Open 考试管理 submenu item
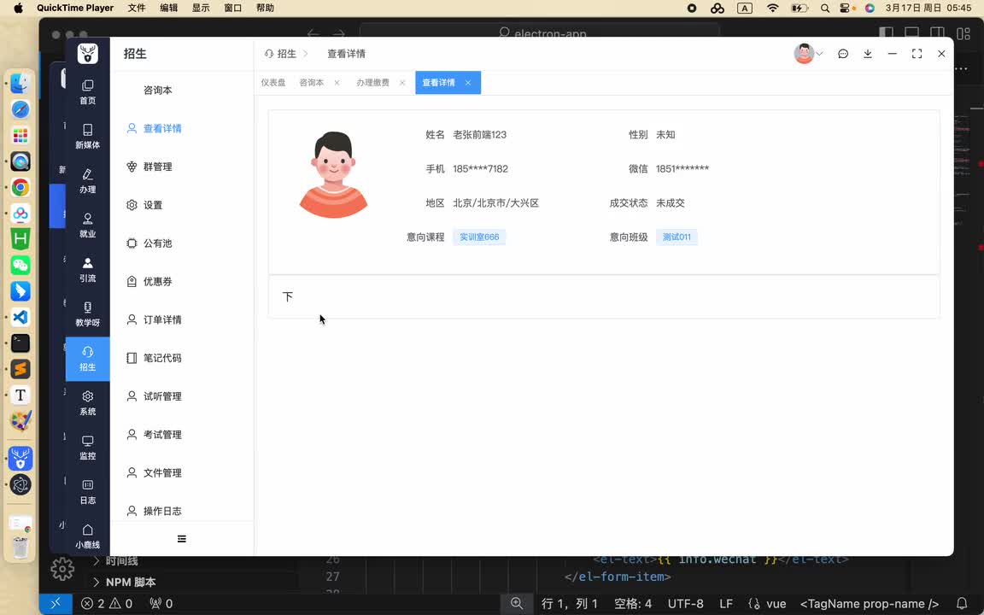The height and width of the screenshot is (615, 984). pos(162,435)
